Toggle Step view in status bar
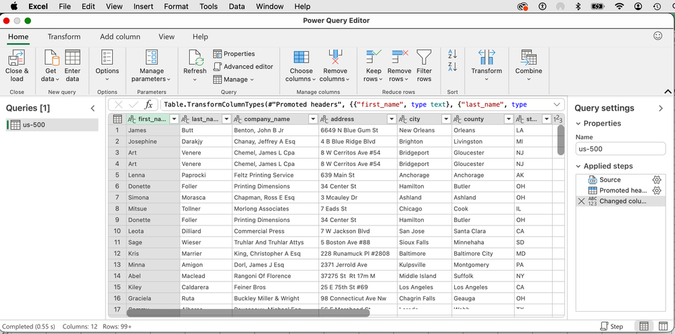Screen dimensions: 675x334 (612, 327)
